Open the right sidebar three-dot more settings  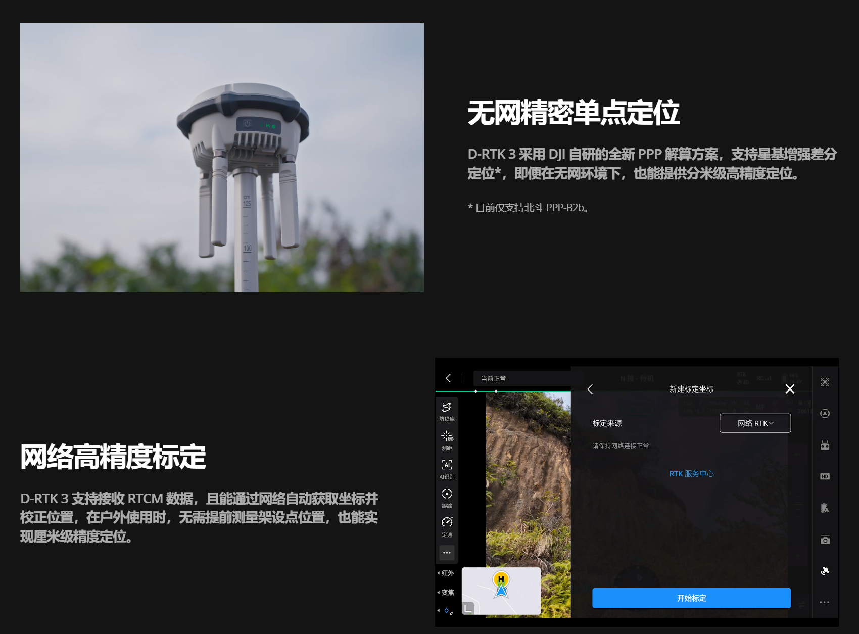825,602
